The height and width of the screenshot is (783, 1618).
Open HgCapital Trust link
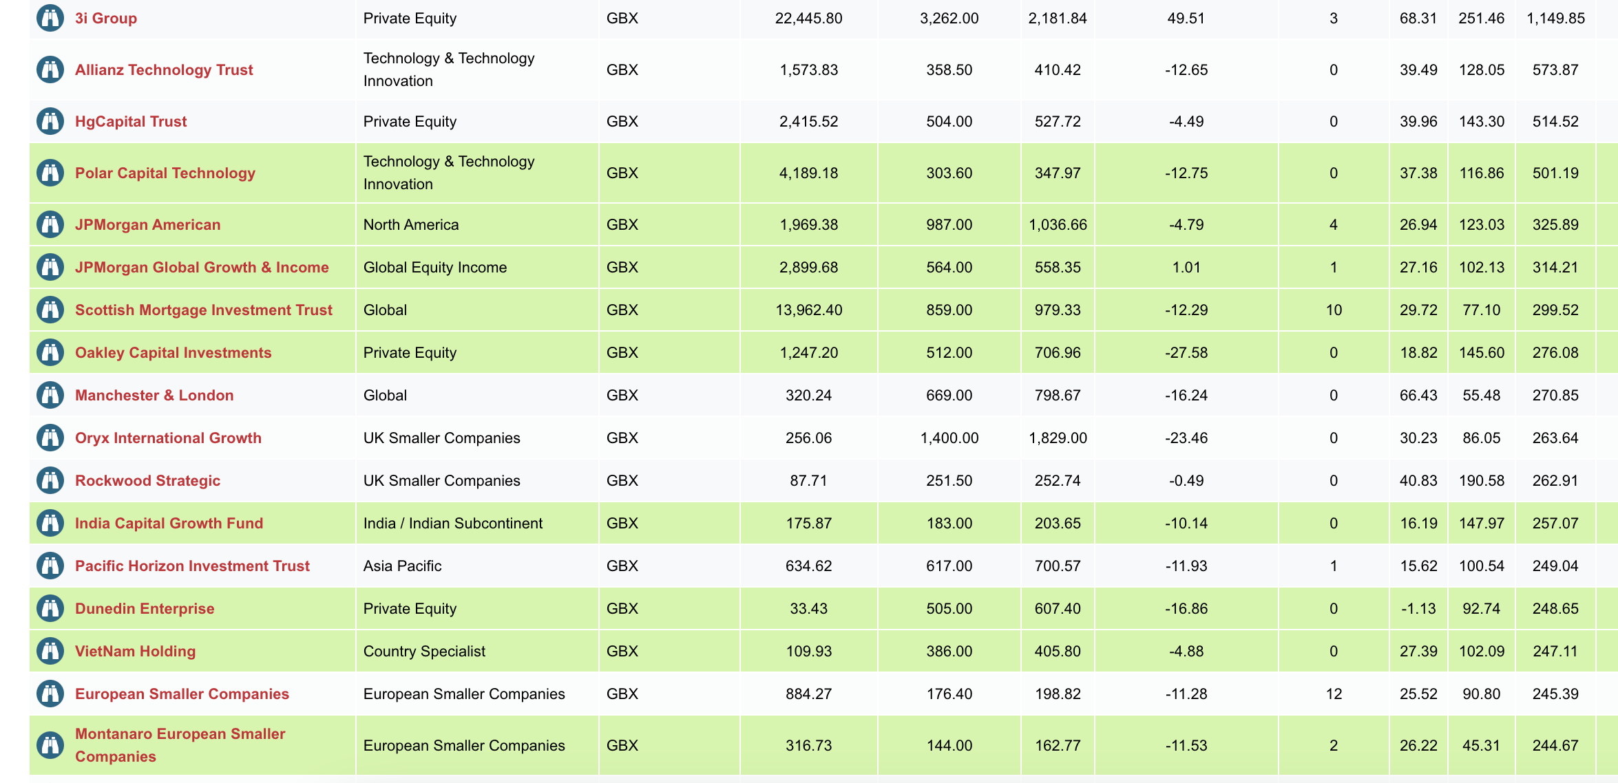click(x=131, y=121)
